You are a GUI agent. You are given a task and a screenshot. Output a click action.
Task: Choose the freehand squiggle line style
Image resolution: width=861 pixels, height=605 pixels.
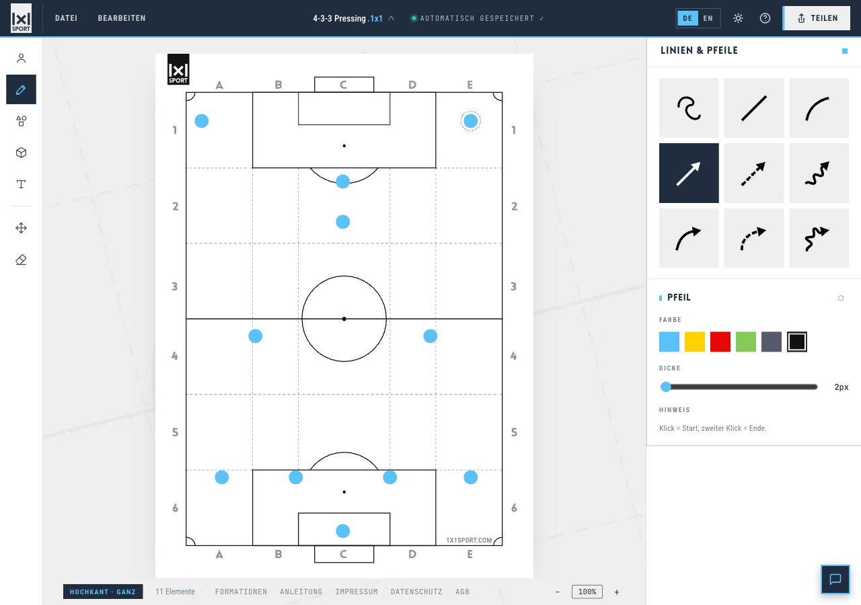pos(689,108)
